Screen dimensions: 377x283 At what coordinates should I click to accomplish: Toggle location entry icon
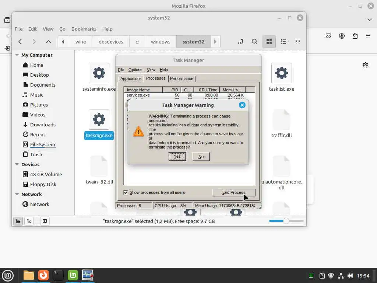[240, 42]
